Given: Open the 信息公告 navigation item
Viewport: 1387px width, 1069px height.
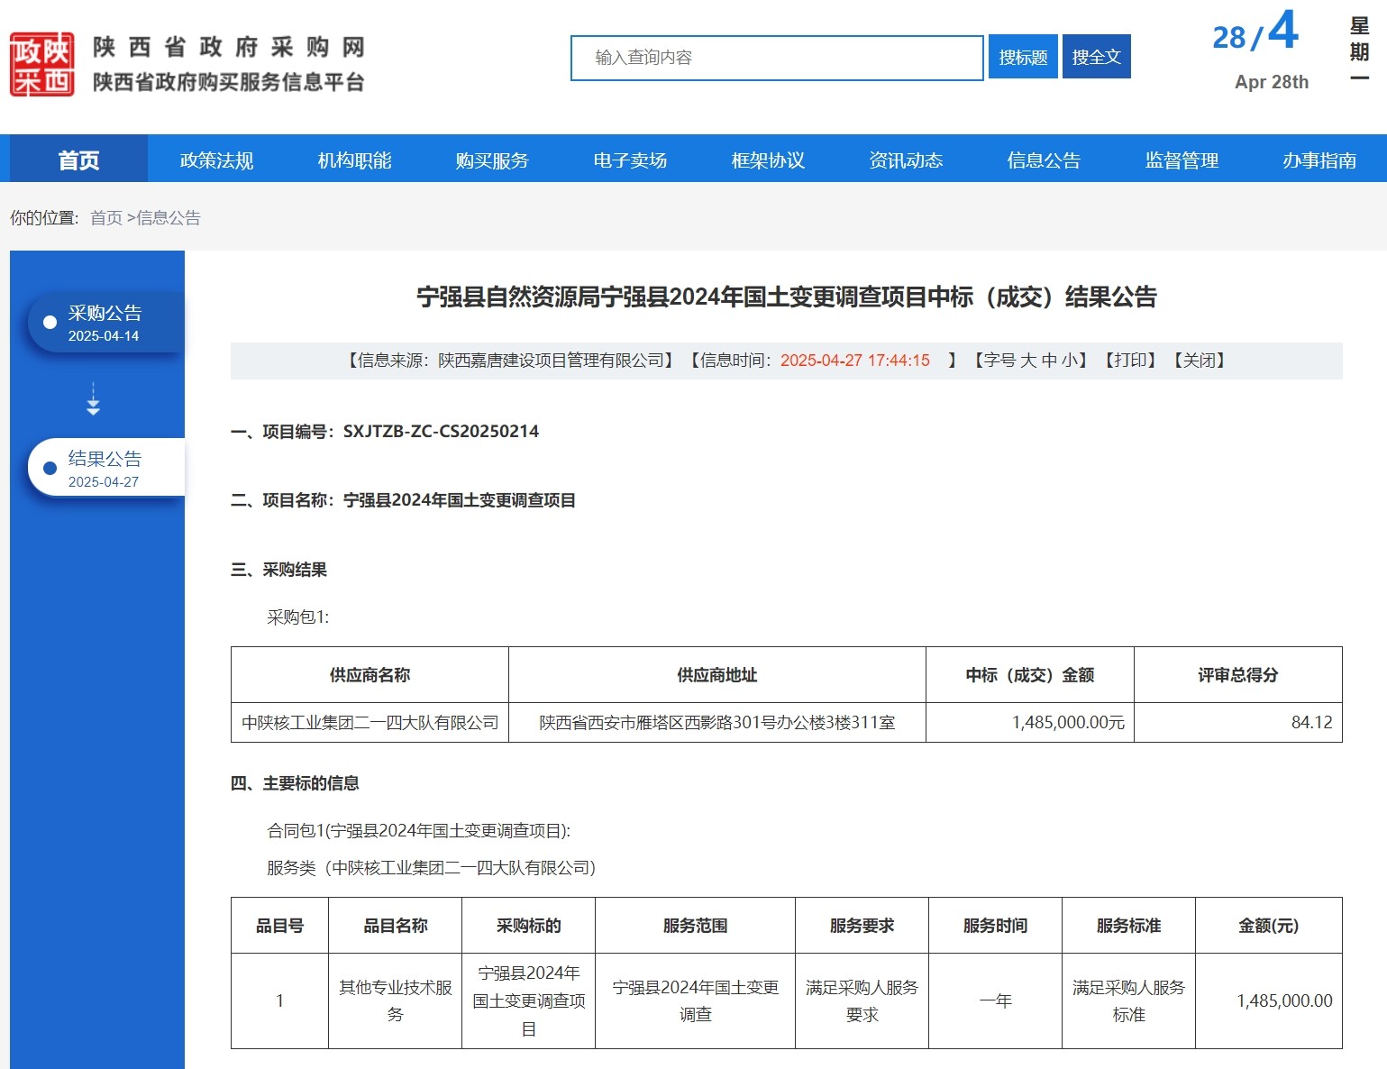Looking at the screenshot, I should (1044, 160).
